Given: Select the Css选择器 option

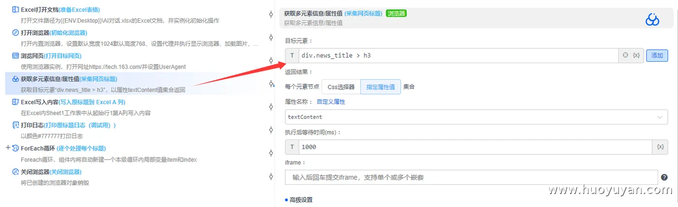Looking at the screenshot, I should pyautogui.click(x=341, y=87).
